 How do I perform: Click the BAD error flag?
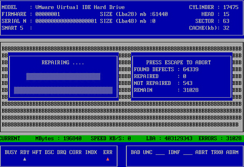135,152
